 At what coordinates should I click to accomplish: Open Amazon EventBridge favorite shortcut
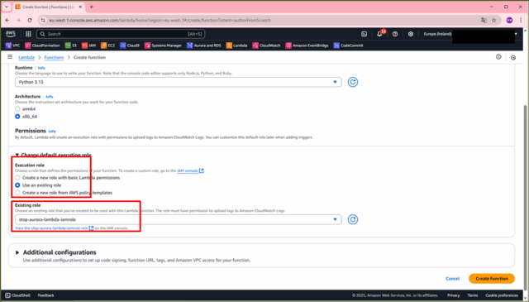(307, 46)
